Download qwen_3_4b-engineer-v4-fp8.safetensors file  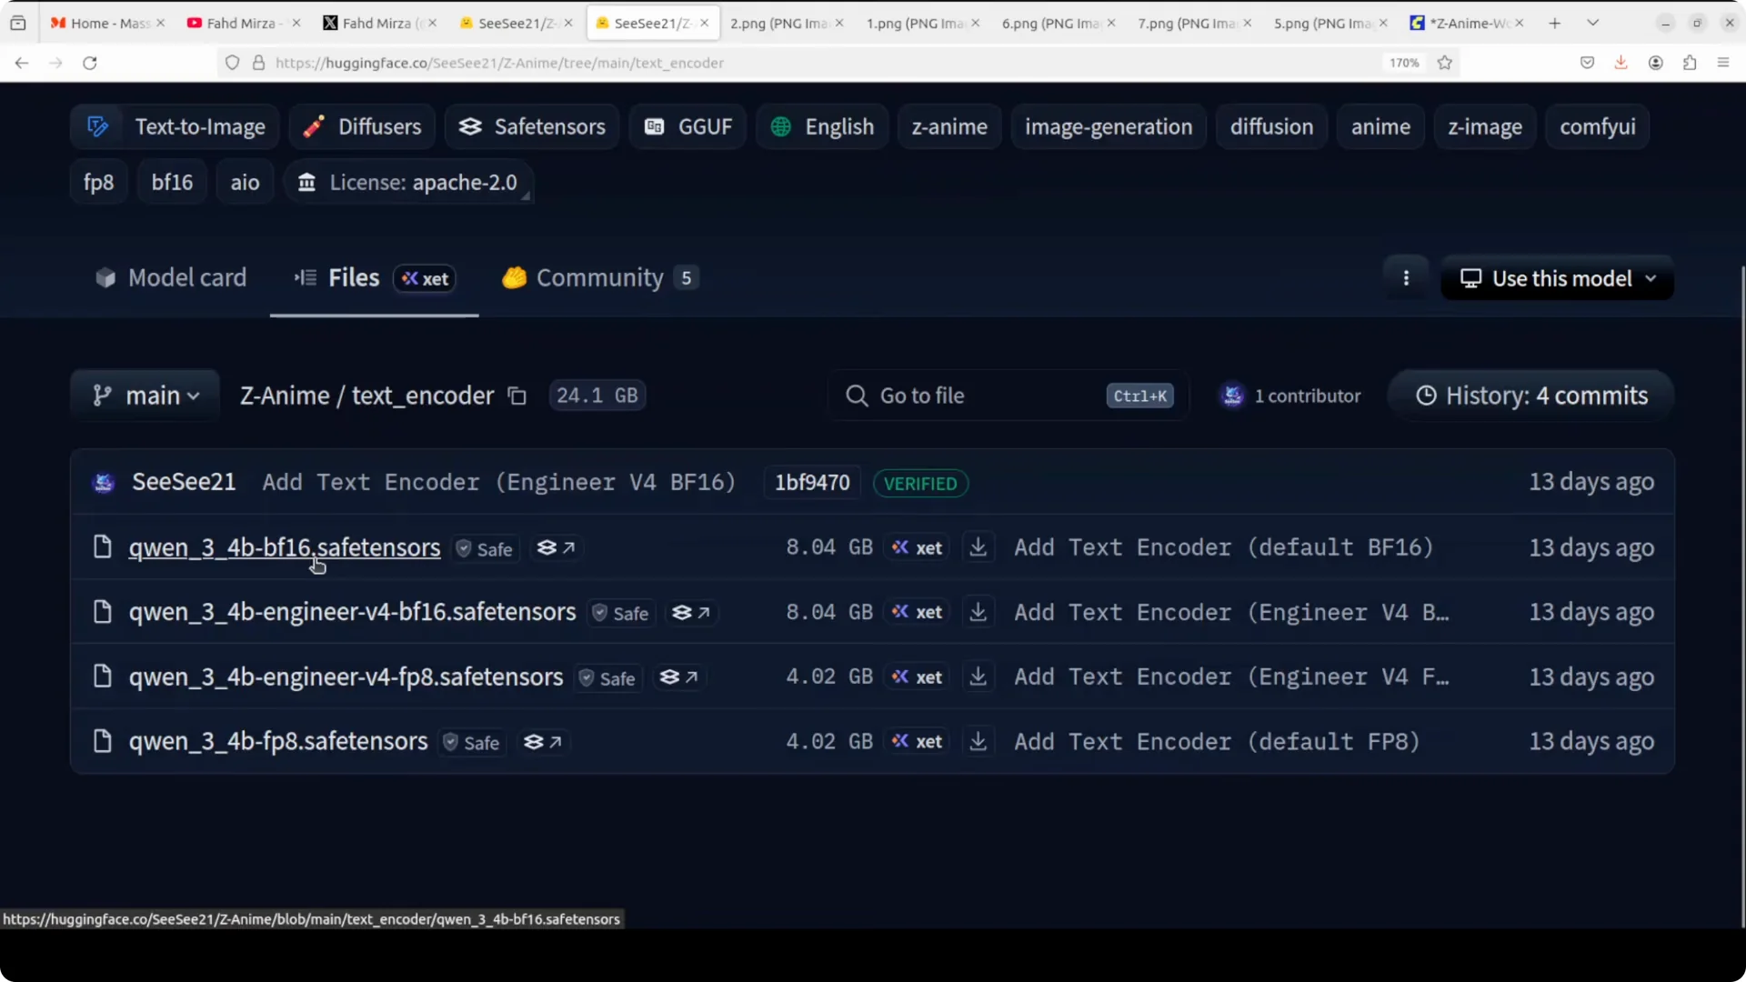(x=978, y=677)
